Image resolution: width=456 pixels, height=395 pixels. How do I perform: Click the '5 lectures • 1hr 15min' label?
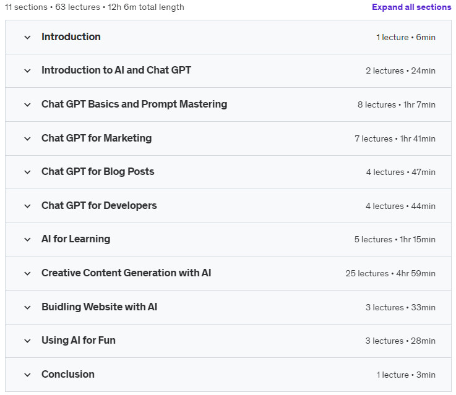[x=395, y=240]
